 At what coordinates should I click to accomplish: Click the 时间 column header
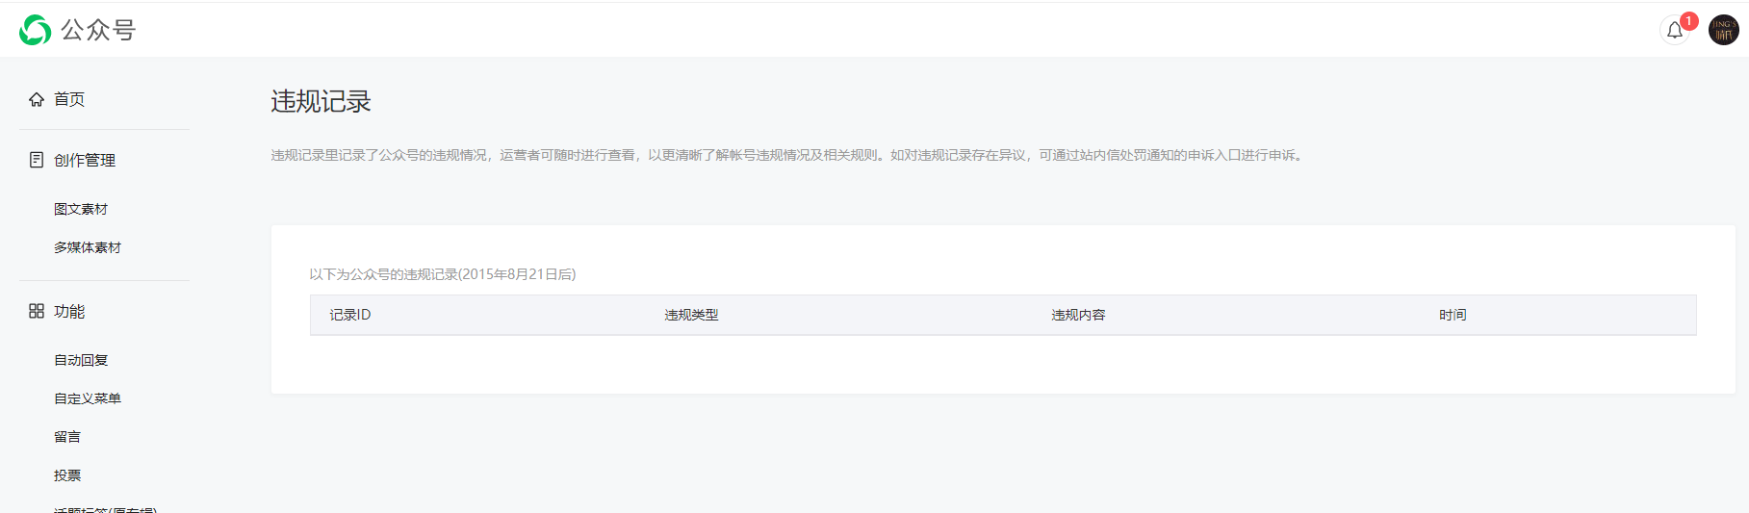point(1453,315)
